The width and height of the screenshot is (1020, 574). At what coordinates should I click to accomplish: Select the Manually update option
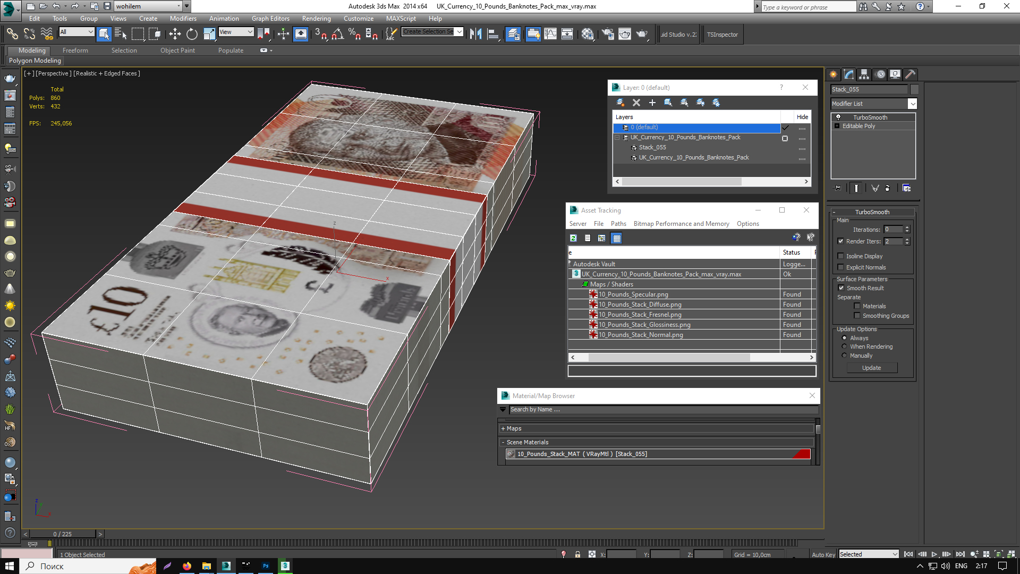click(844, 356)
